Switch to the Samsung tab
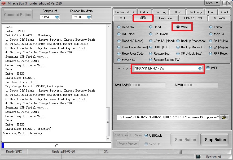 160,12
